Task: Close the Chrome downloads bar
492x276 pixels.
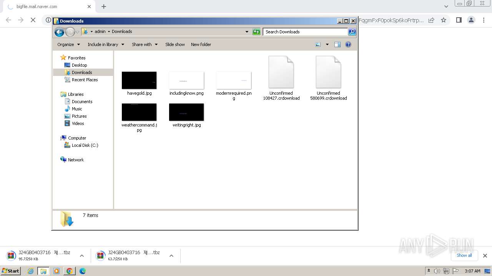Action: click(x=485, y=256)
